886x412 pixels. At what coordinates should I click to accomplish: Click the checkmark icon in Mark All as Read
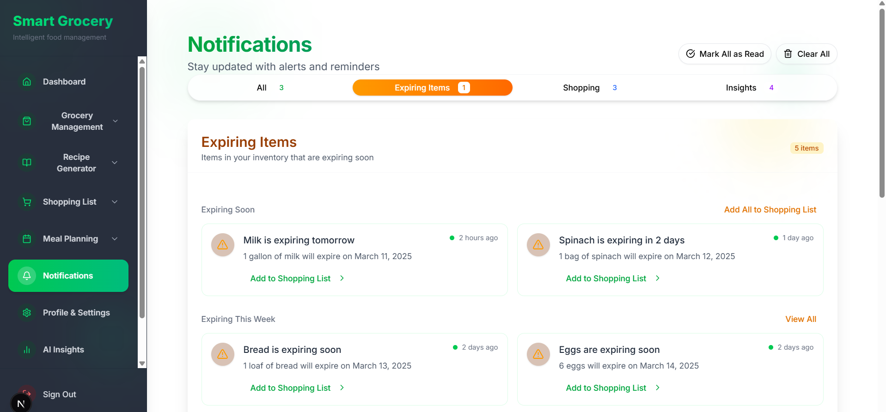(690, 54)
